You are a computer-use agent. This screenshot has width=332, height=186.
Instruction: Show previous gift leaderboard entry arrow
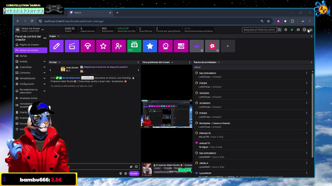(50, 70)
